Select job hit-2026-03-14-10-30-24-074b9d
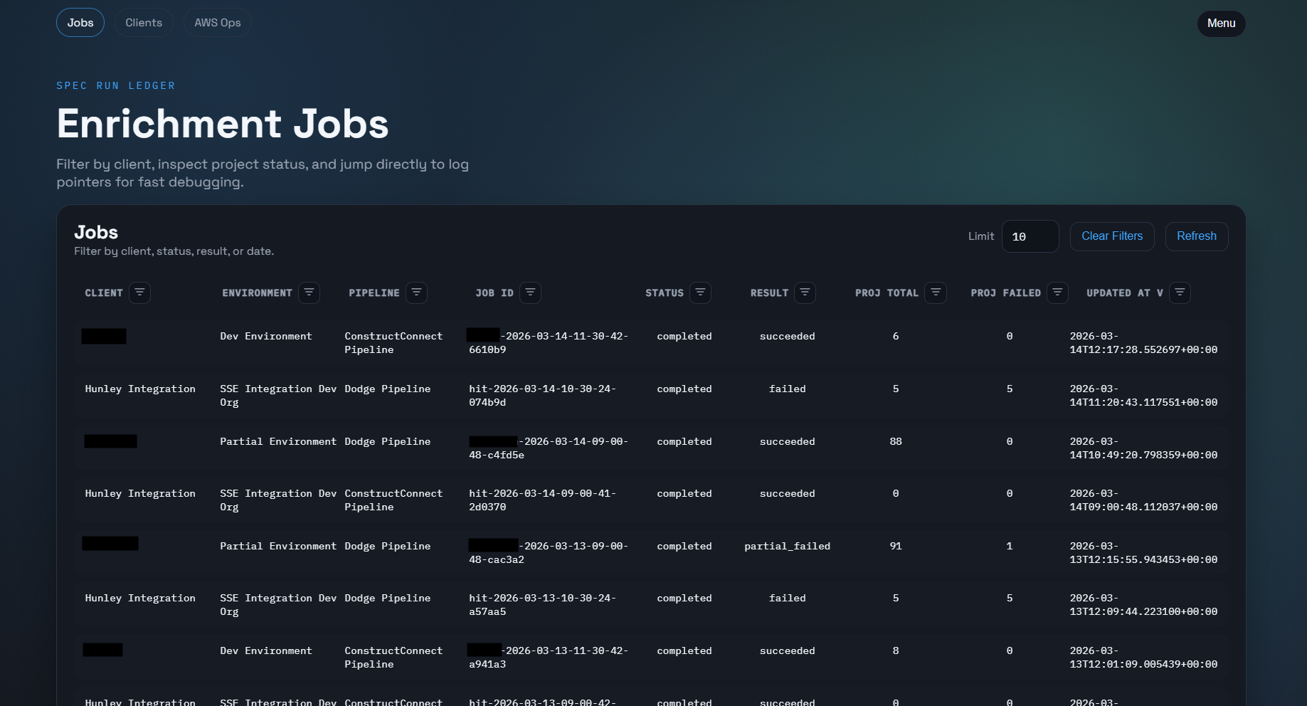The width and height of the screenshot is (1307, 706). click(x=542, y=396)
